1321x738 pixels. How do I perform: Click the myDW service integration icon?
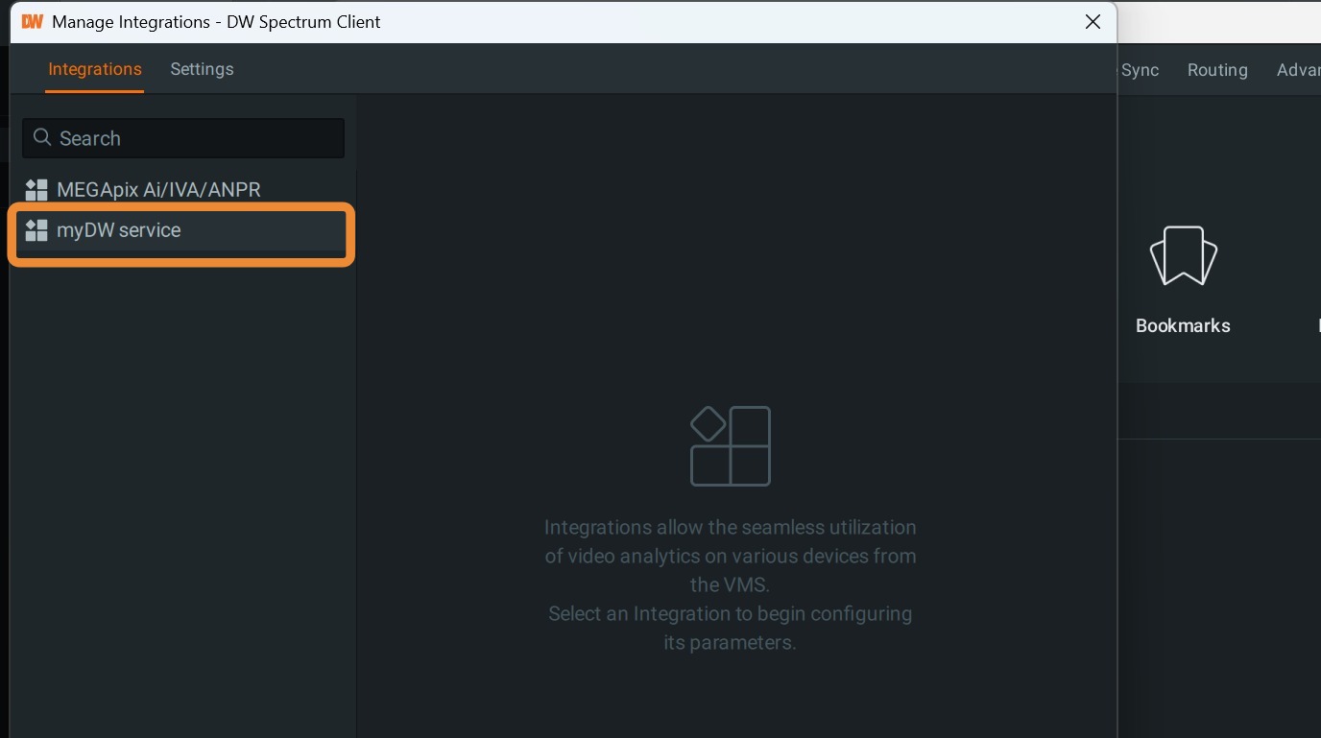tap(36, 230)
